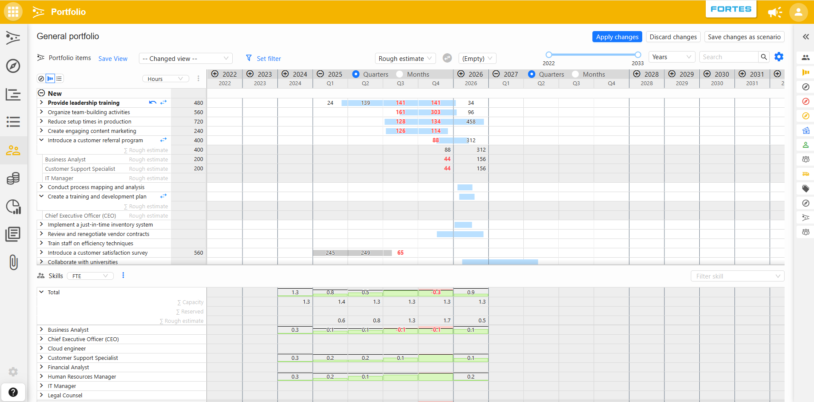814x402 pixels.
Task: Click the 2033 end handle of range slider
Action: [x=638, y=55]
